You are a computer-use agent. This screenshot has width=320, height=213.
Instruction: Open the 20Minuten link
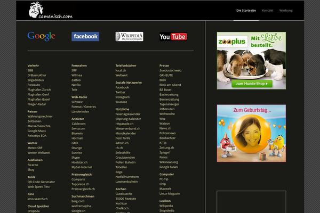pos(167,109)
